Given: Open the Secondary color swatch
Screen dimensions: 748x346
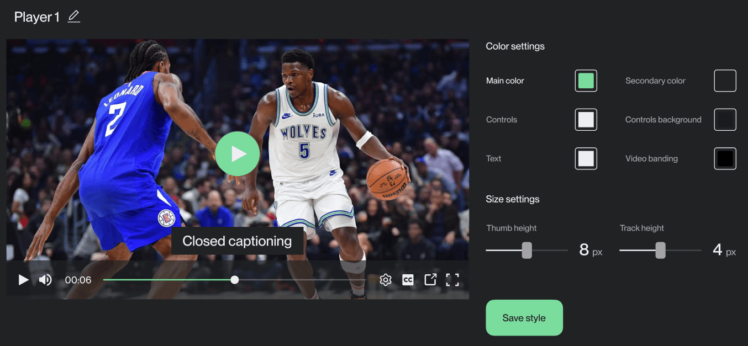Looking at the screenshot, I should coord(725,81).
